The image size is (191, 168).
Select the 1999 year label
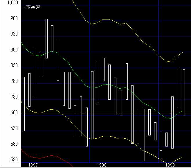coord(170,165)
